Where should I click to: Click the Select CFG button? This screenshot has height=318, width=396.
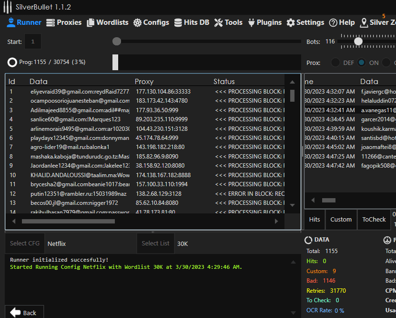tap(25, 244)
